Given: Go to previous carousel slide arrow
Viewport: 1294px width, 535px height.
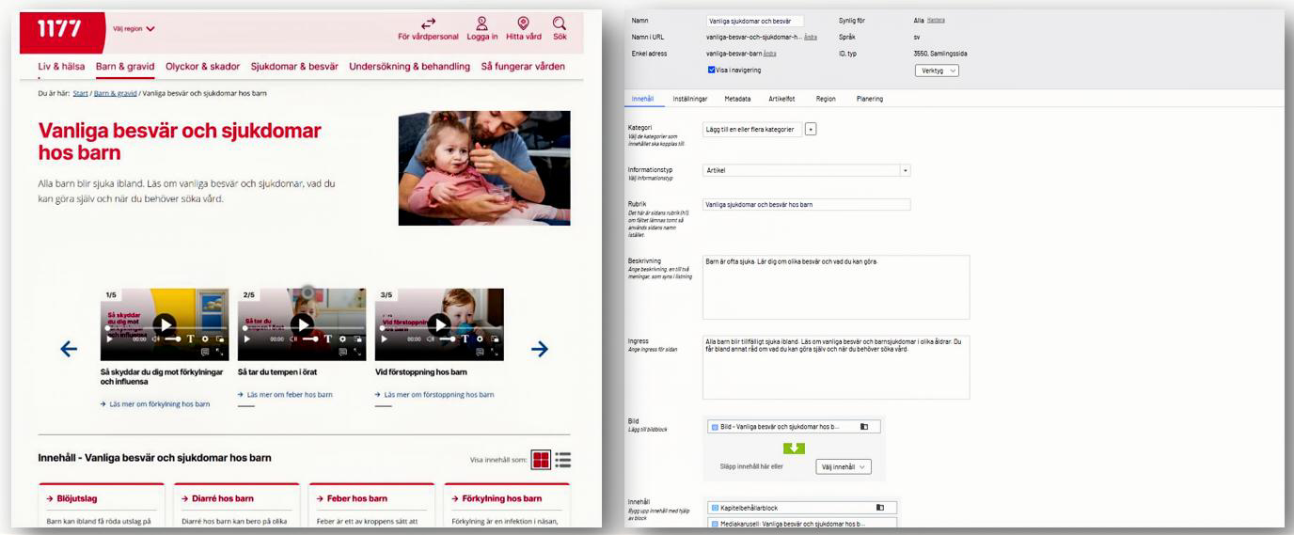Looking at the screenshot, I should tap(69, 350).
